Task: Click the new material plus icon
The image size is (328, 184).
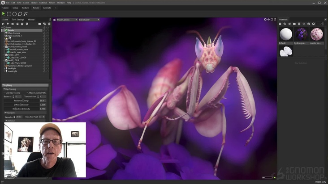Action: pos(280,24)
